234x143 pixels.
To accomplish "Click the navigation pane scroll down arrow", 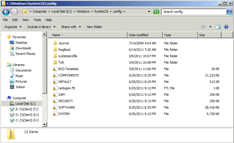I will [x=45, y=124].
